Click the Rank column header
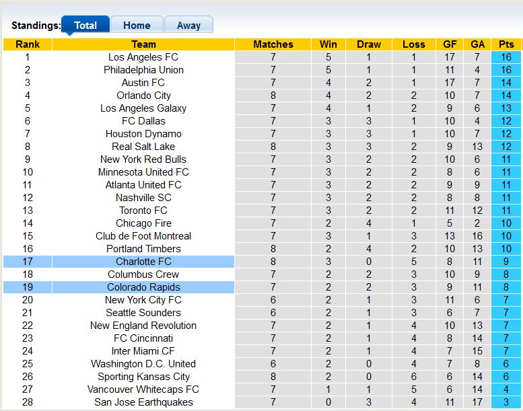 [x=28, y=44]
